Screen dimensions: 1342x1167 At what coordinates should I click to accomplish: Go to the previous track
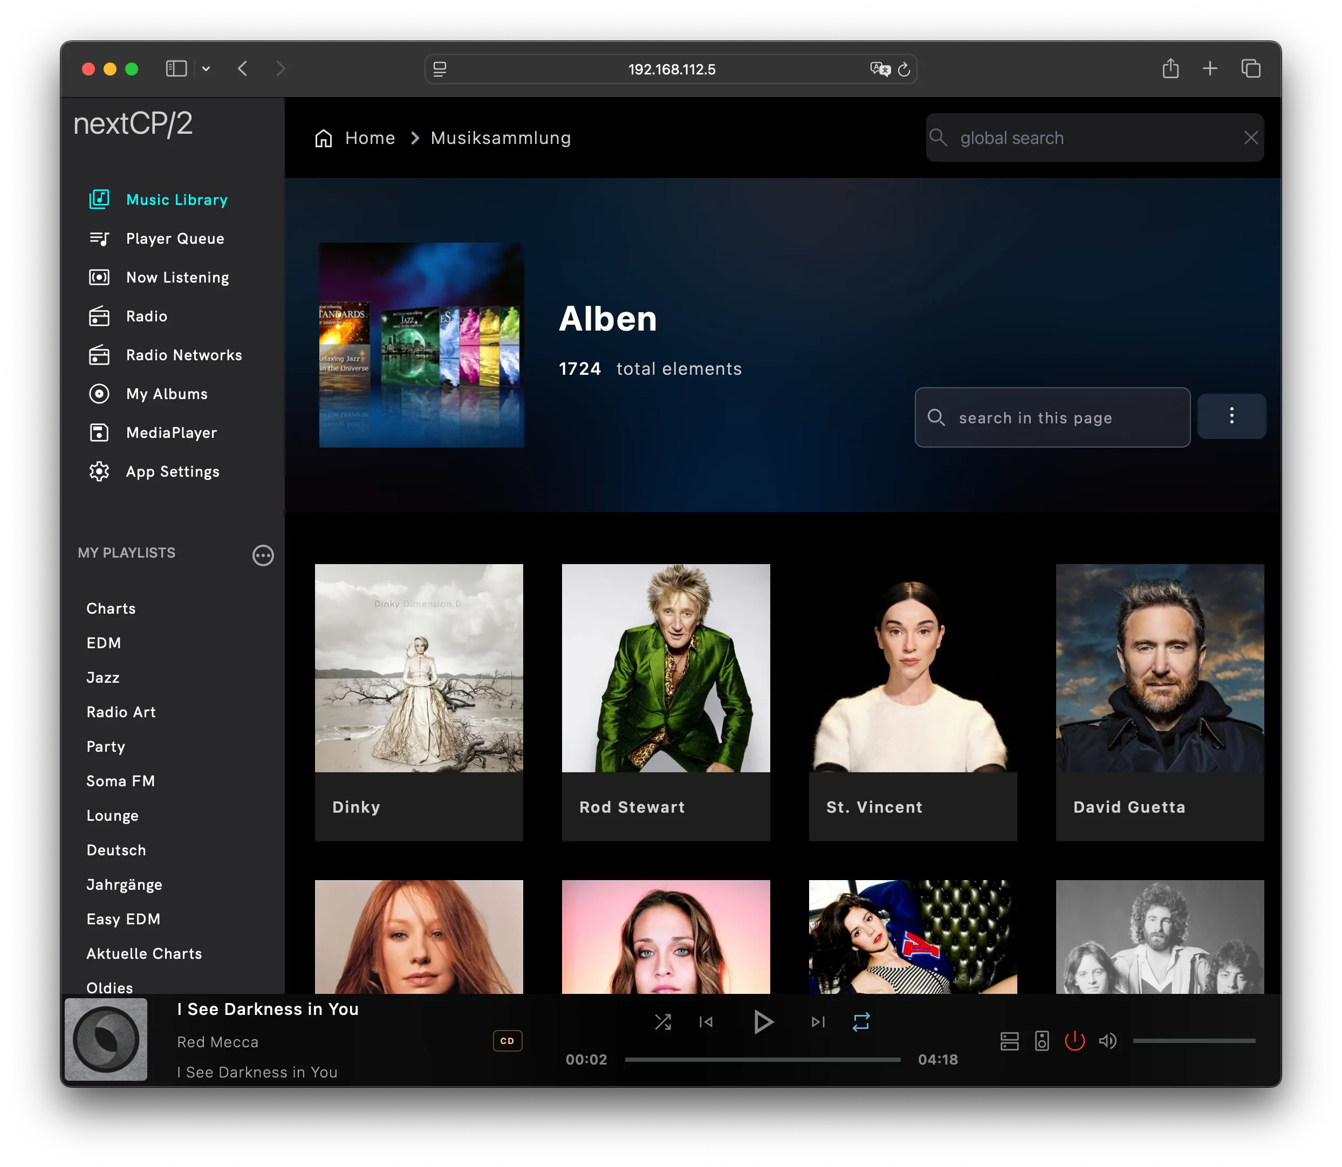[706, 1022]
